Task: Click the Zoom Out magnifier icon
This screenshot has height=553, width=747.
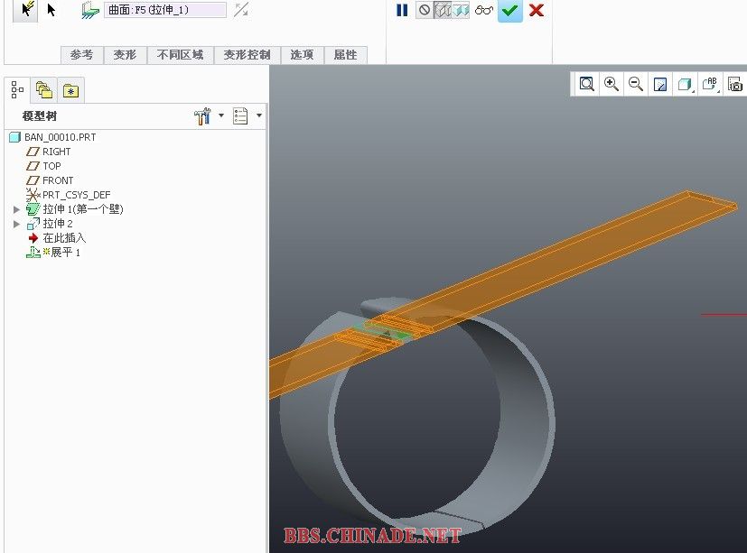Action: [x=636, y=84]
